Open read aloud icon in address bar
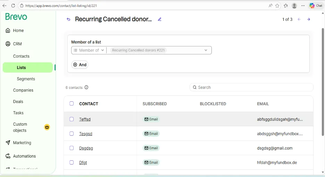 point(270,6)
